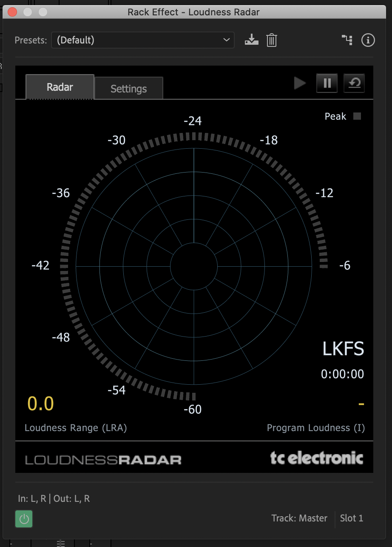Disable the Loudness Radar plugin
Image resolution: width=392 pixels, height=547 pixels.
coord(24,519)
